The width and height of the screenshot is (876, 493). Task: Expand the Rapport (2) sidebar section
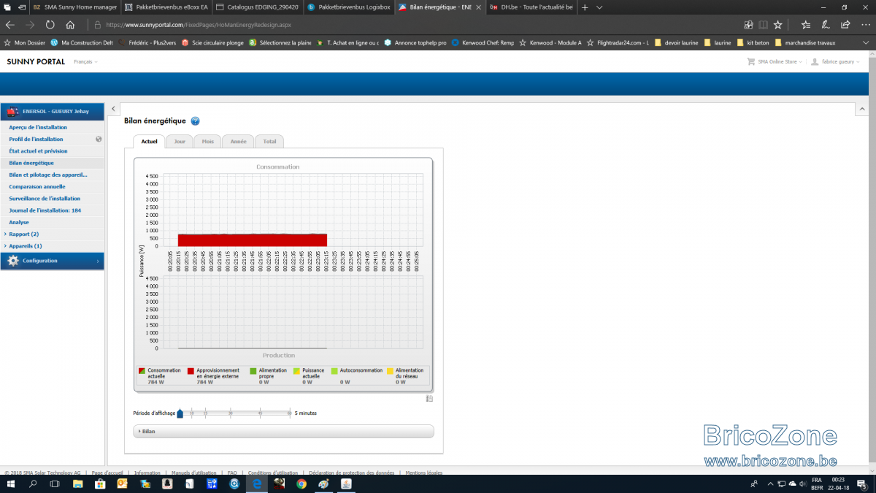[23, 234]
